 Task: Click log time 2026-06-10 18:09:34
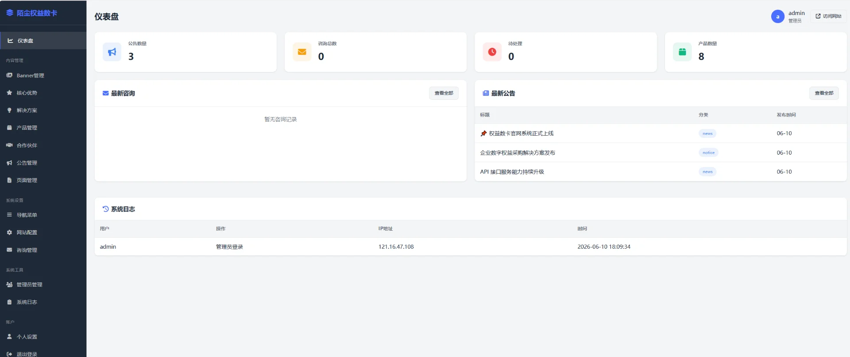[604, 247]
